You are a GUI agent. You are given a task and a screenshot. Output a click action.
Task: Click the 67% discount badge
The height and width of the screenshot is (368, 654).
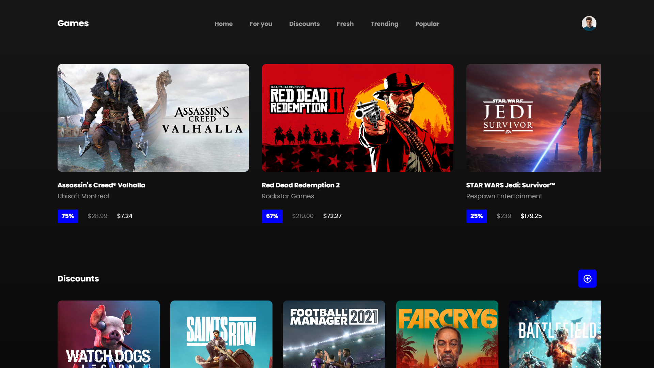(272, 216)
